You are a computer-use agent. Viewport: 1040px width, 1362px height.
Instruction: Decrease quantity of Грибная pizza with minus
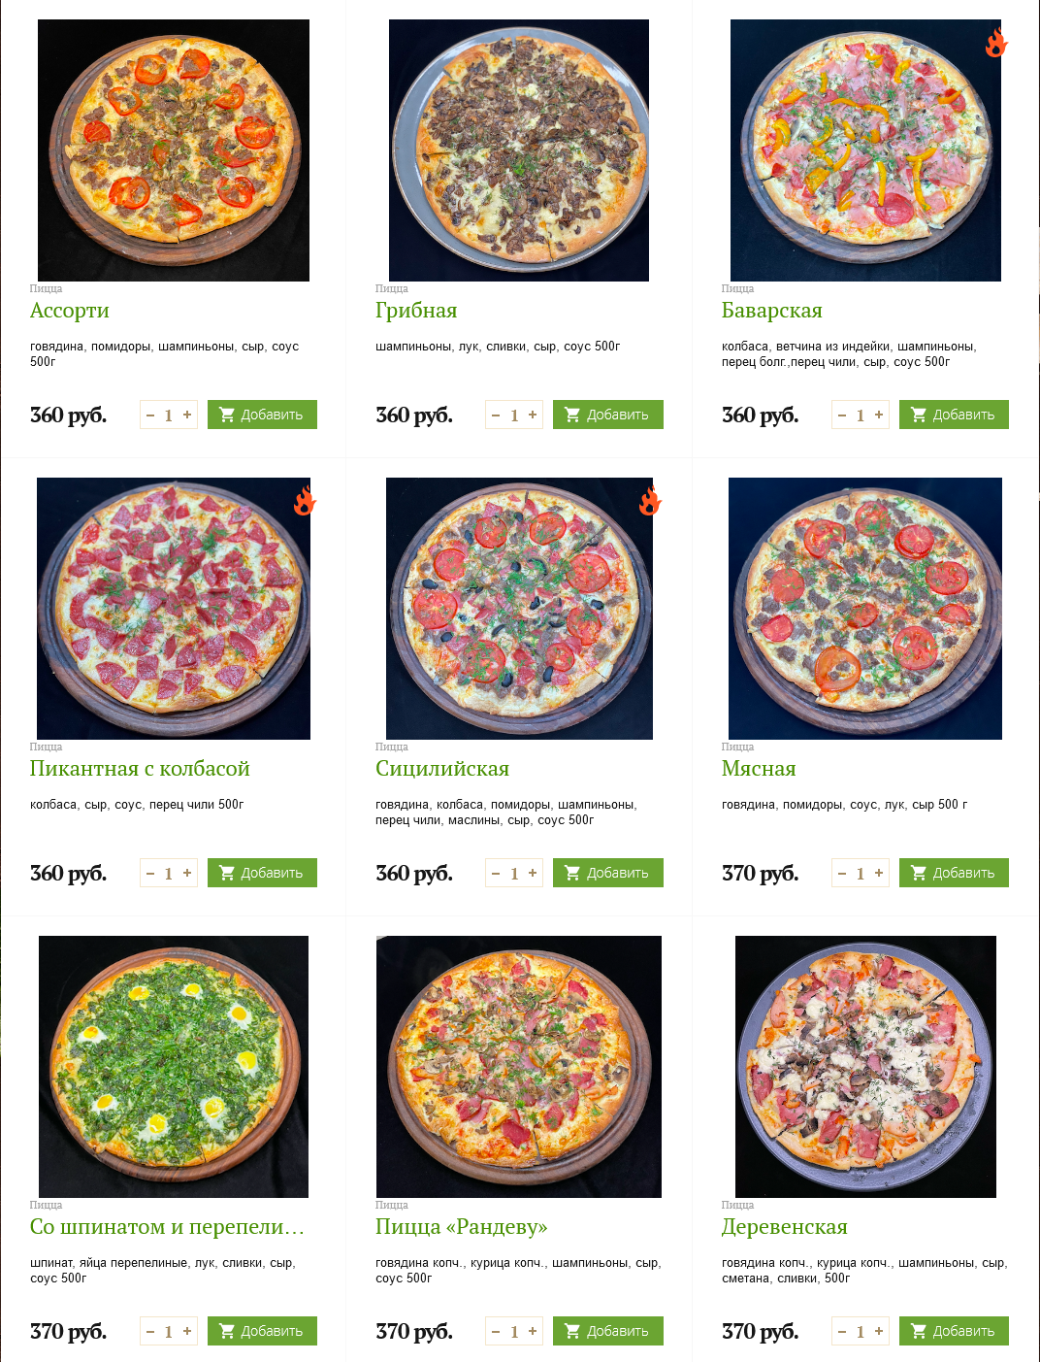(x=496, y=415)
